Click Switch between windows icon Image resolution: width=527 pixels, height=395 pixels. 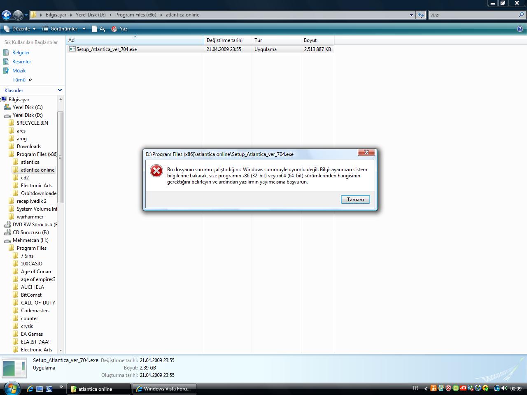coord(49,389)
